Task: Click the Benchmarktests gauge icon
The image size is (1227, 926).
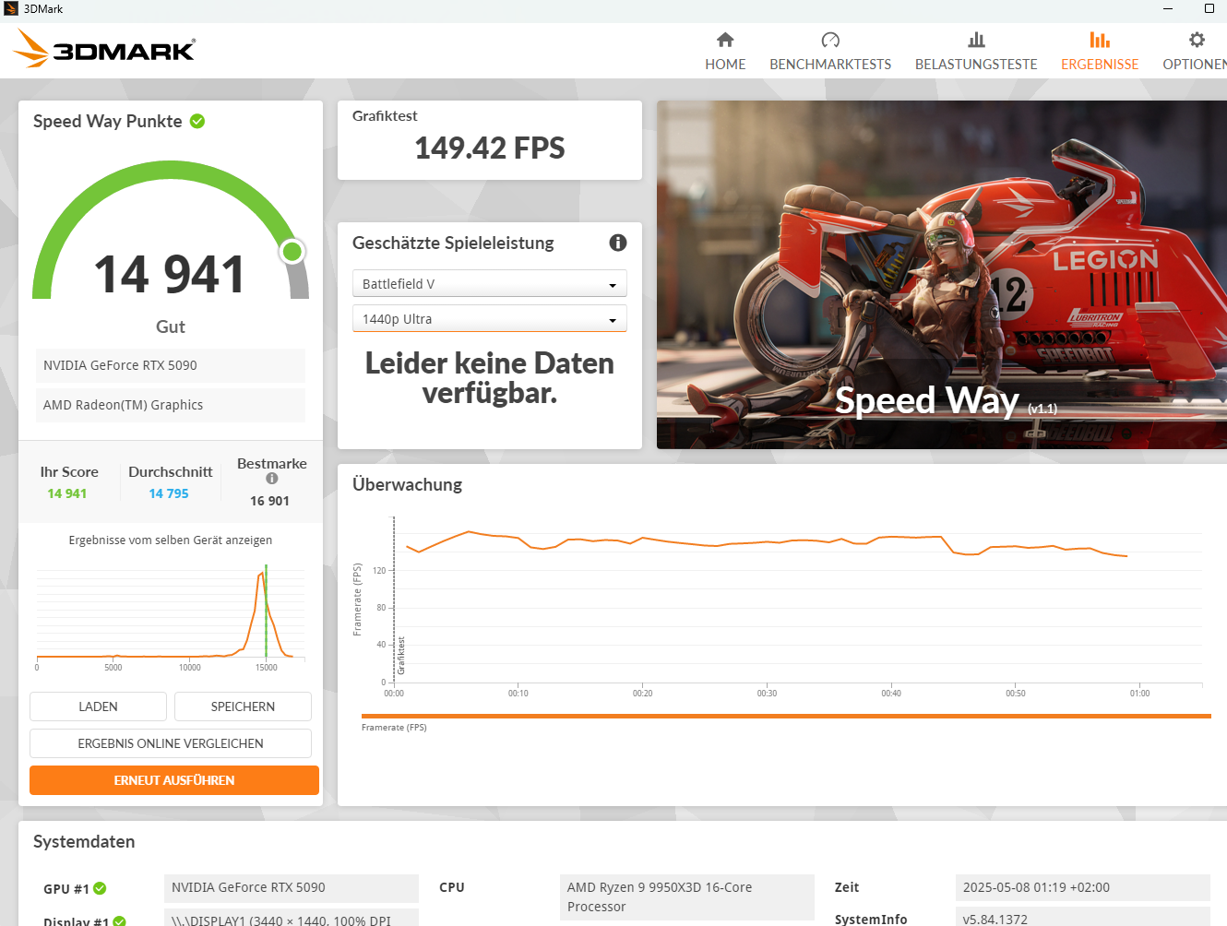Action: coord(830,40)
